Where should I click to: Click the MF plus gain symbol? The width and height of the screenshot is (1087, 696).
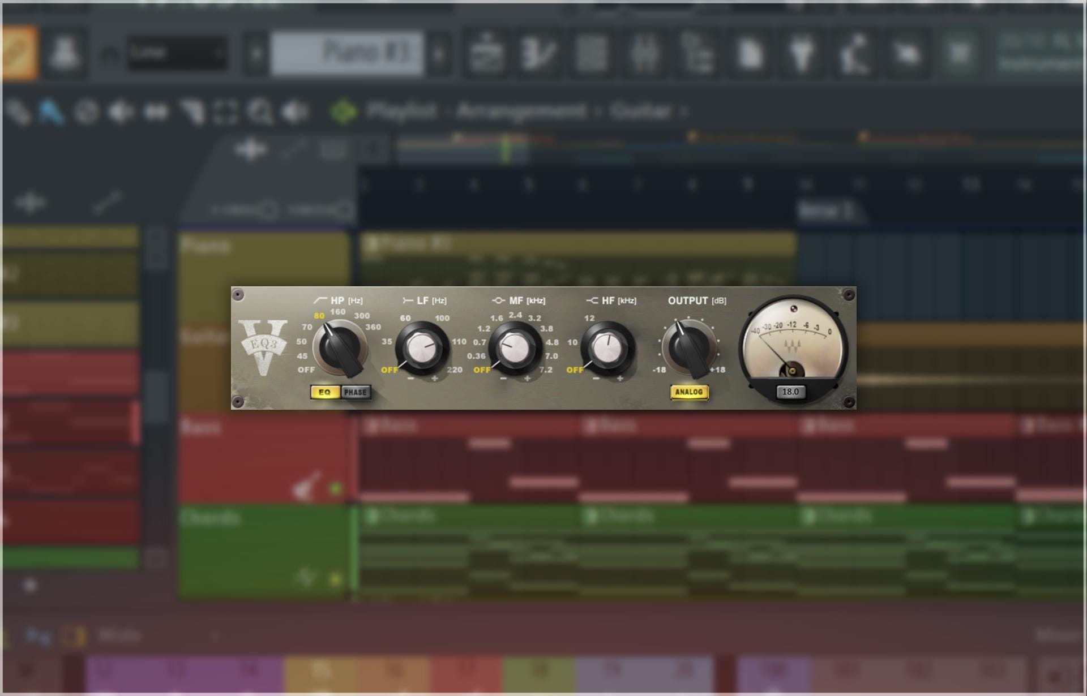(x=527, y=379)
